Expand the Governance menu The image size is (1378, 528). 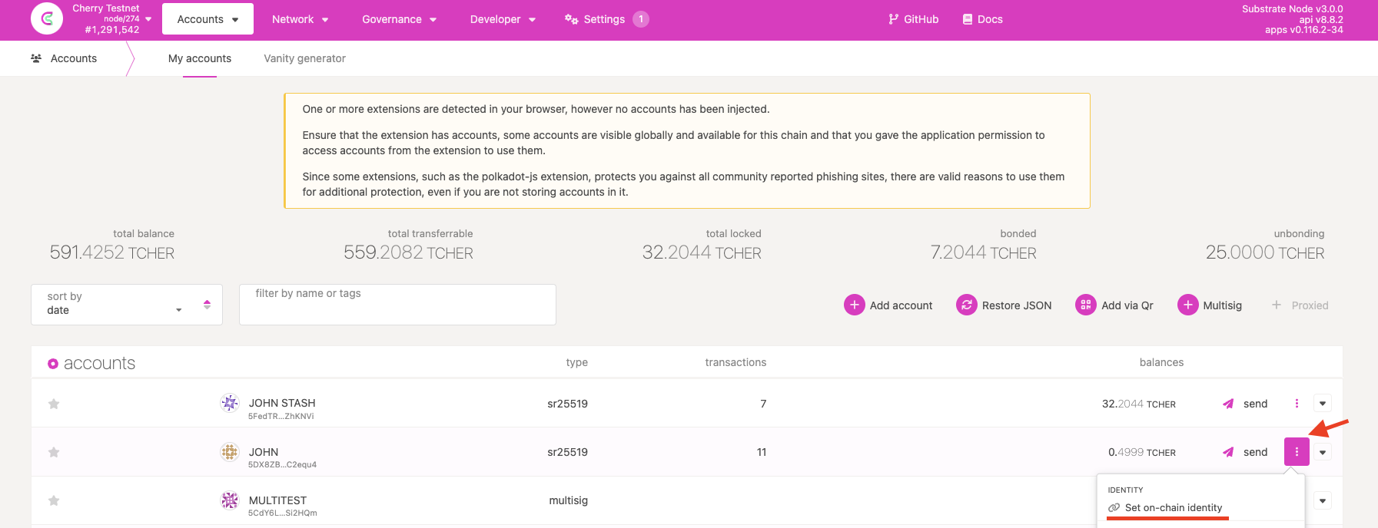[x=399, y=19]
